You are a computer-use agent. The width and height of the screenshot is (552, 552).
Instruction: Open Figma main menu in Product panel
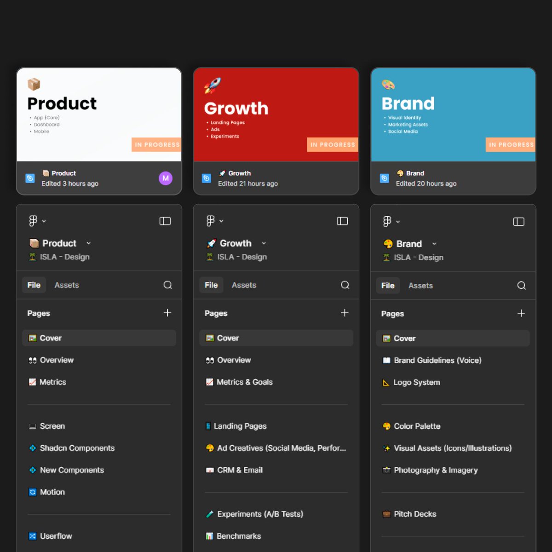[33, 221]
